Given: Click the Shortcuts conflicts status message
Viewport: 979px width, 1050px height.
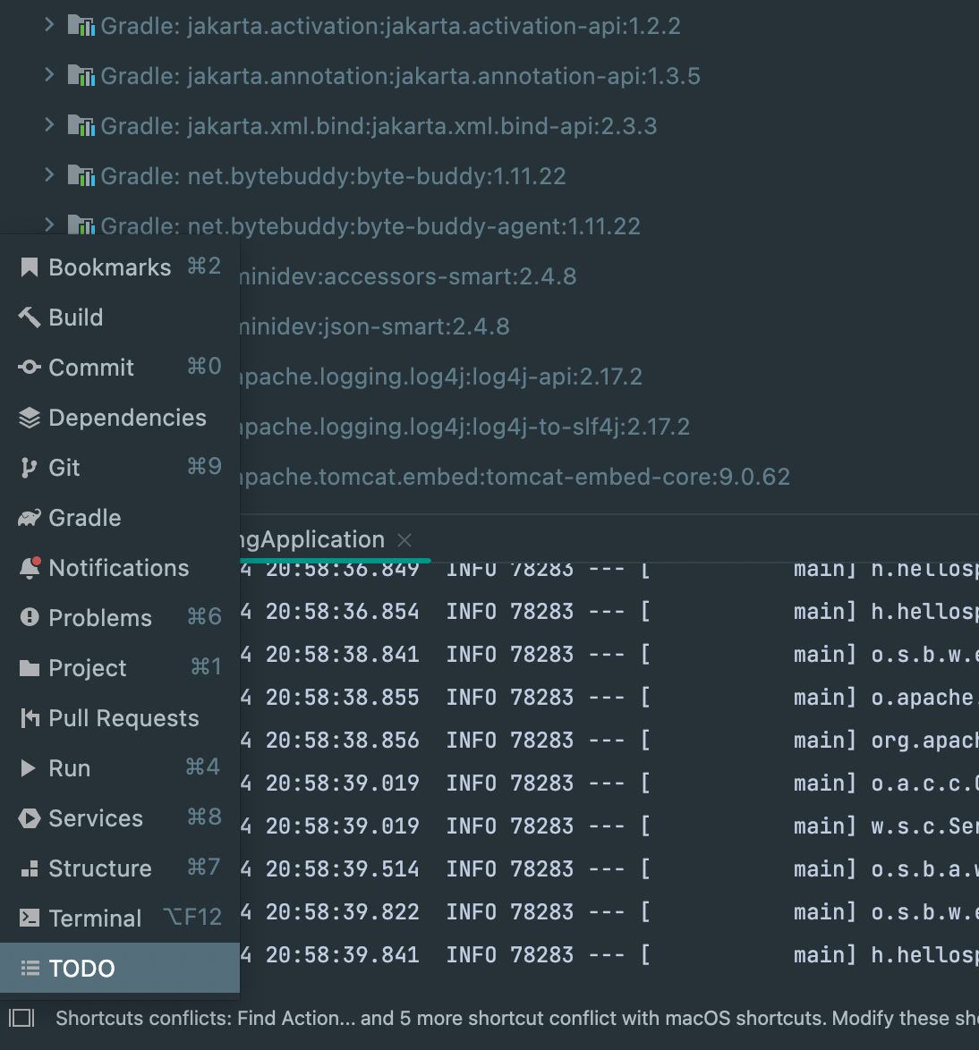Looking at the screenshot, I should pos(516,1018).
